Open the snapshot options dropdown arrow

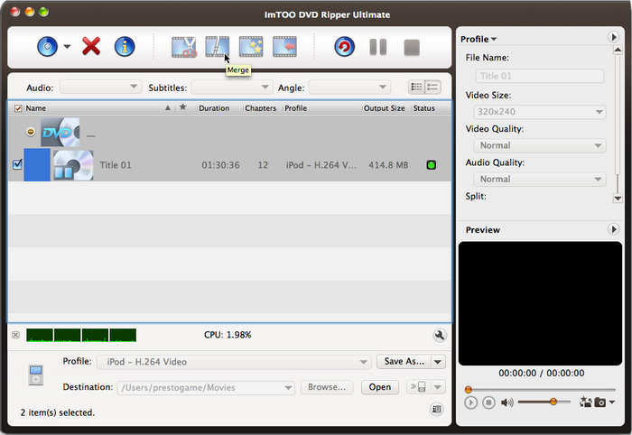coord(612,402)
